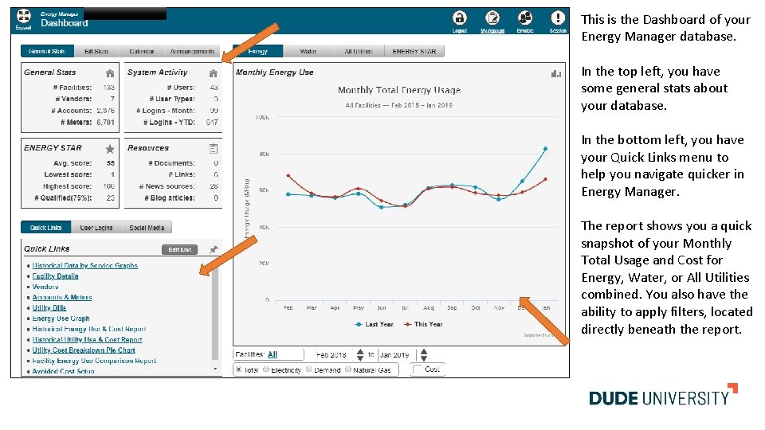Open Utility Cost Breakdown Pie Chart link
Image resolution: width=765 pixels, height=430 pixels.
pyautogui.click(x=84, y=350)
